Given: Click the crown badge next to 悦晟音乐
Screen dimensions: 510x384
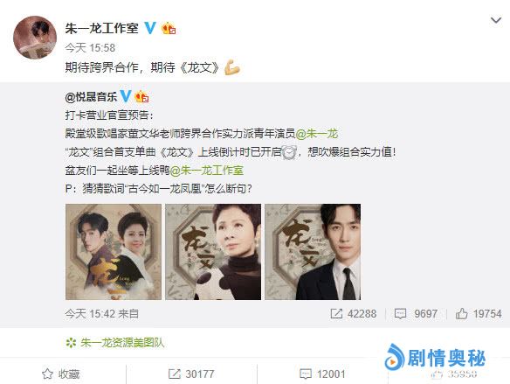Looking at the screenshot, I should coord(141,97).
